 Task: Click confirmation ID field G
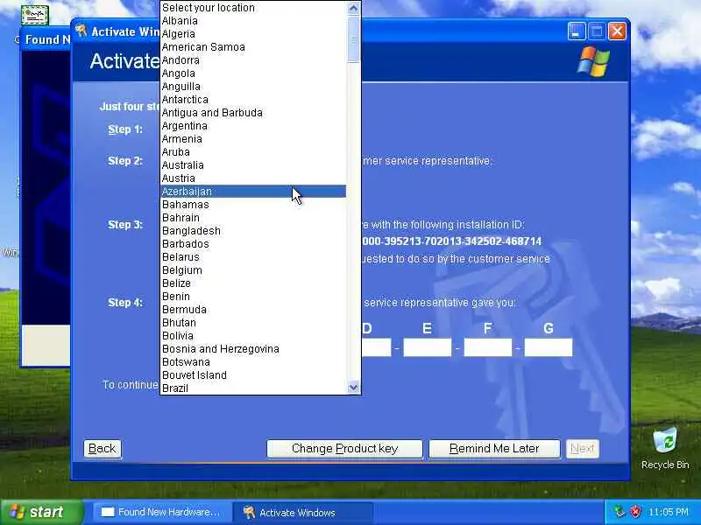pyautogui.click(x=549, y=347)
